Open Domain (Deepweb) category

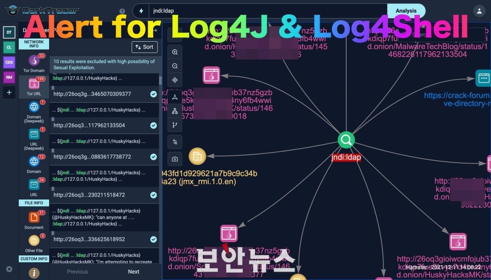[34, 112]
